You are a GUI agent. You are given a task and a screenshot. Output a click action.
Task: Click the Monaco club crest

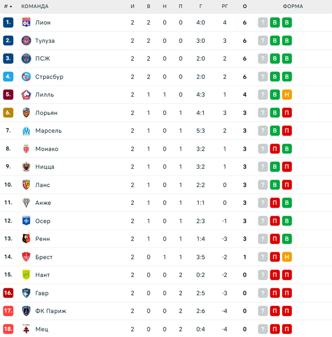click(x=26, y=148)
